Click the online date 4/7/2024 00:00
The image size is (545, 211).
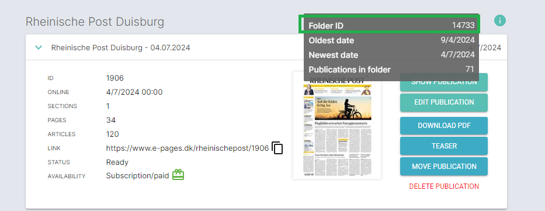(134, 92)
